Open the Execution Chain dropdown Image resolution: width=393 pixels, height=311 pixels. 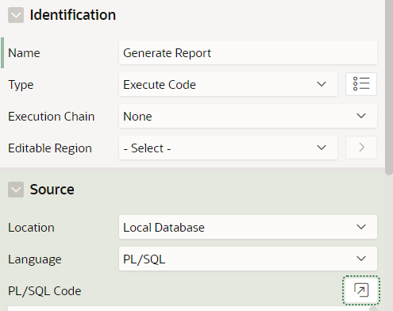[248, 116]
